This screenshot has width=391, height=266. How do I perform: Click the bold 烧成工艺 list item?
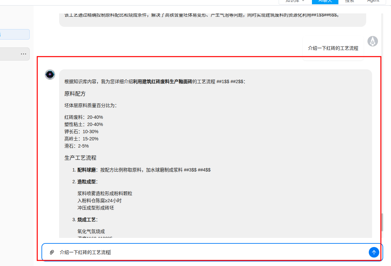click(87, 220)
